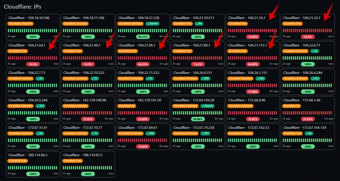Click the 100% uptime pill on 188.114.97.5

88,174
